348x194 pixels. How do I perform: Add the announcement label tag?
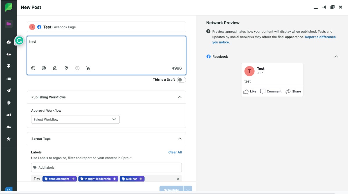point(59,179)
